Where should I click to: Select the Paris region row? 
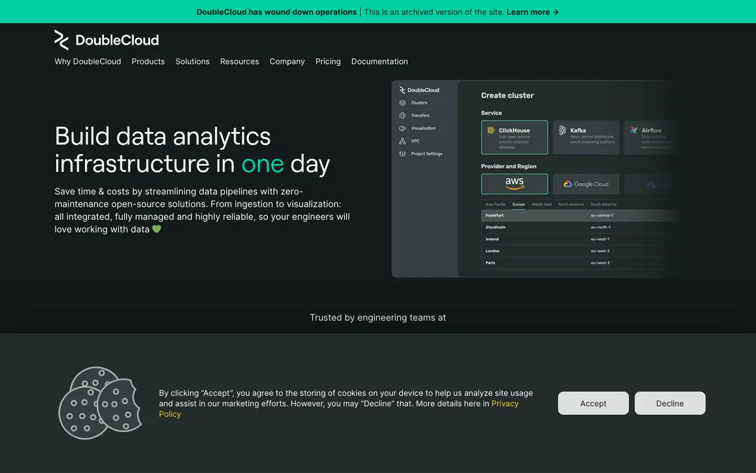pos(581,262)
